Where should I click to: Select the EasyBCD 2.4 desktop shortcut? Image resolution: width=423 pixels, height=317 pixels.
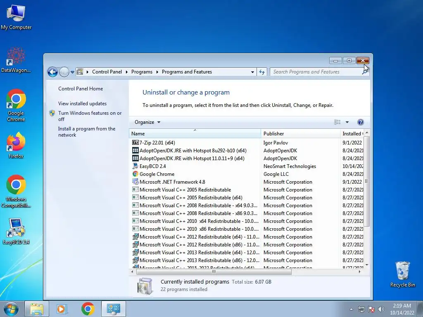pos(16,231)
